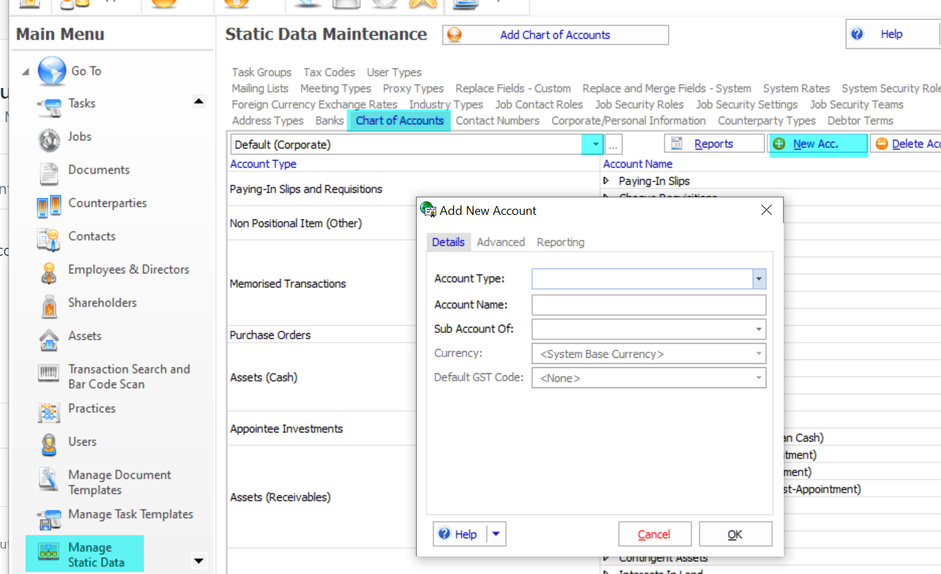Open the Account Type dropdown
This screenshot has width=941, height=574.
(x=759, y=279)
